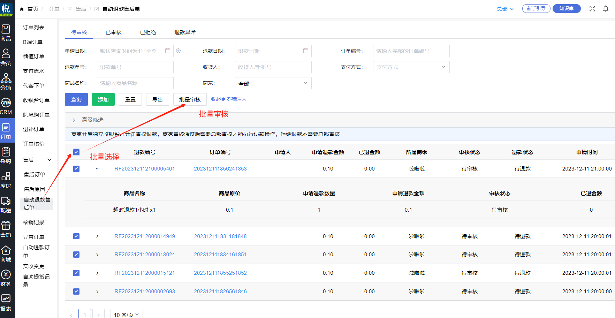Open the 总部 organization dropdown
The image size is (615, 318).
coord(505,9)
